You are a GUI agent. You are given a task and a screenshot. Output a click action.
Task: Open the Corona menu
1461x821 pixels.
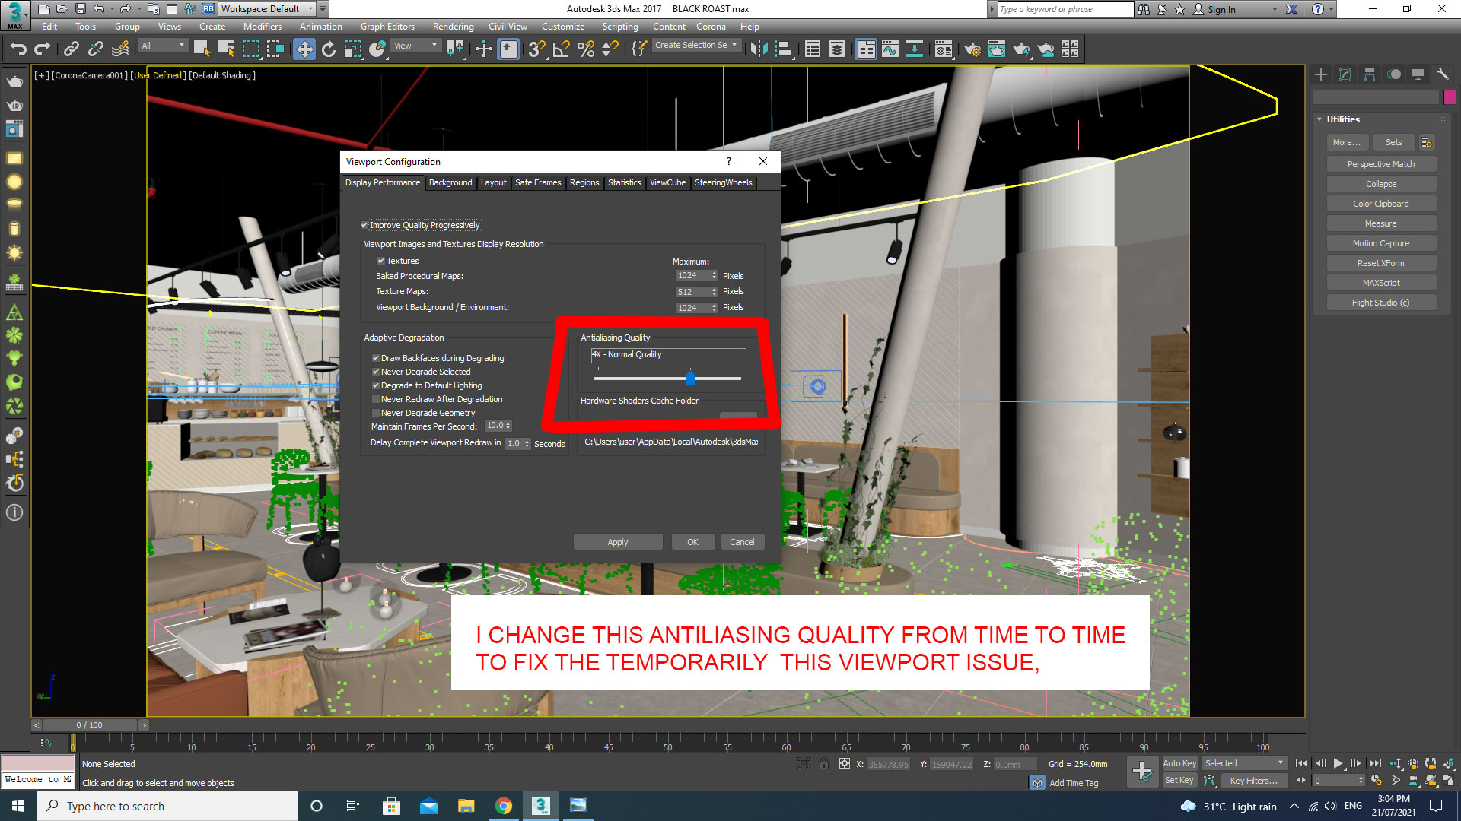(711, 27)
